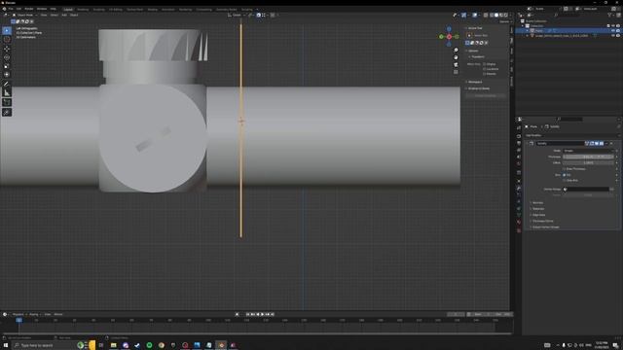This screenshot has width=623, height=350.
Task: Open Solidify Mode dropdown
Action: pos(588,151)
